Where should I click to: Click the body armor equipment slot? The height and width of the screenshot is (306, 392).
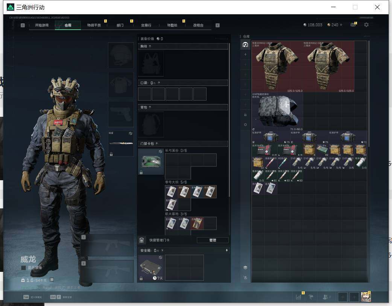(121, 85)
